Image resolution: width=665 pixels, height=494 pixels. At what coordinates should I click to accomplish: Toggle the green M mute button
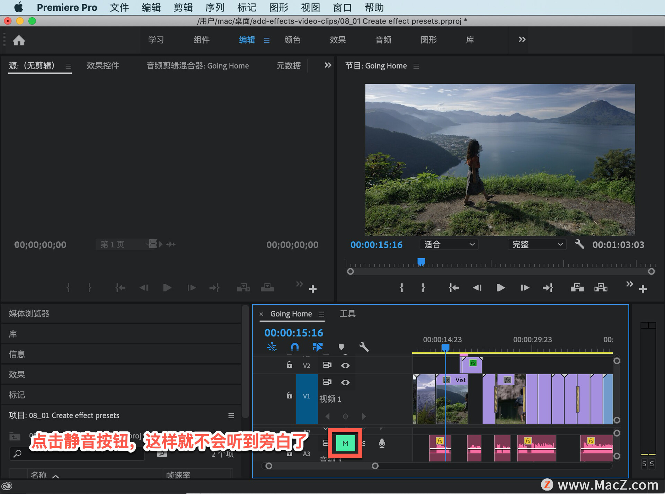[345, 443]
